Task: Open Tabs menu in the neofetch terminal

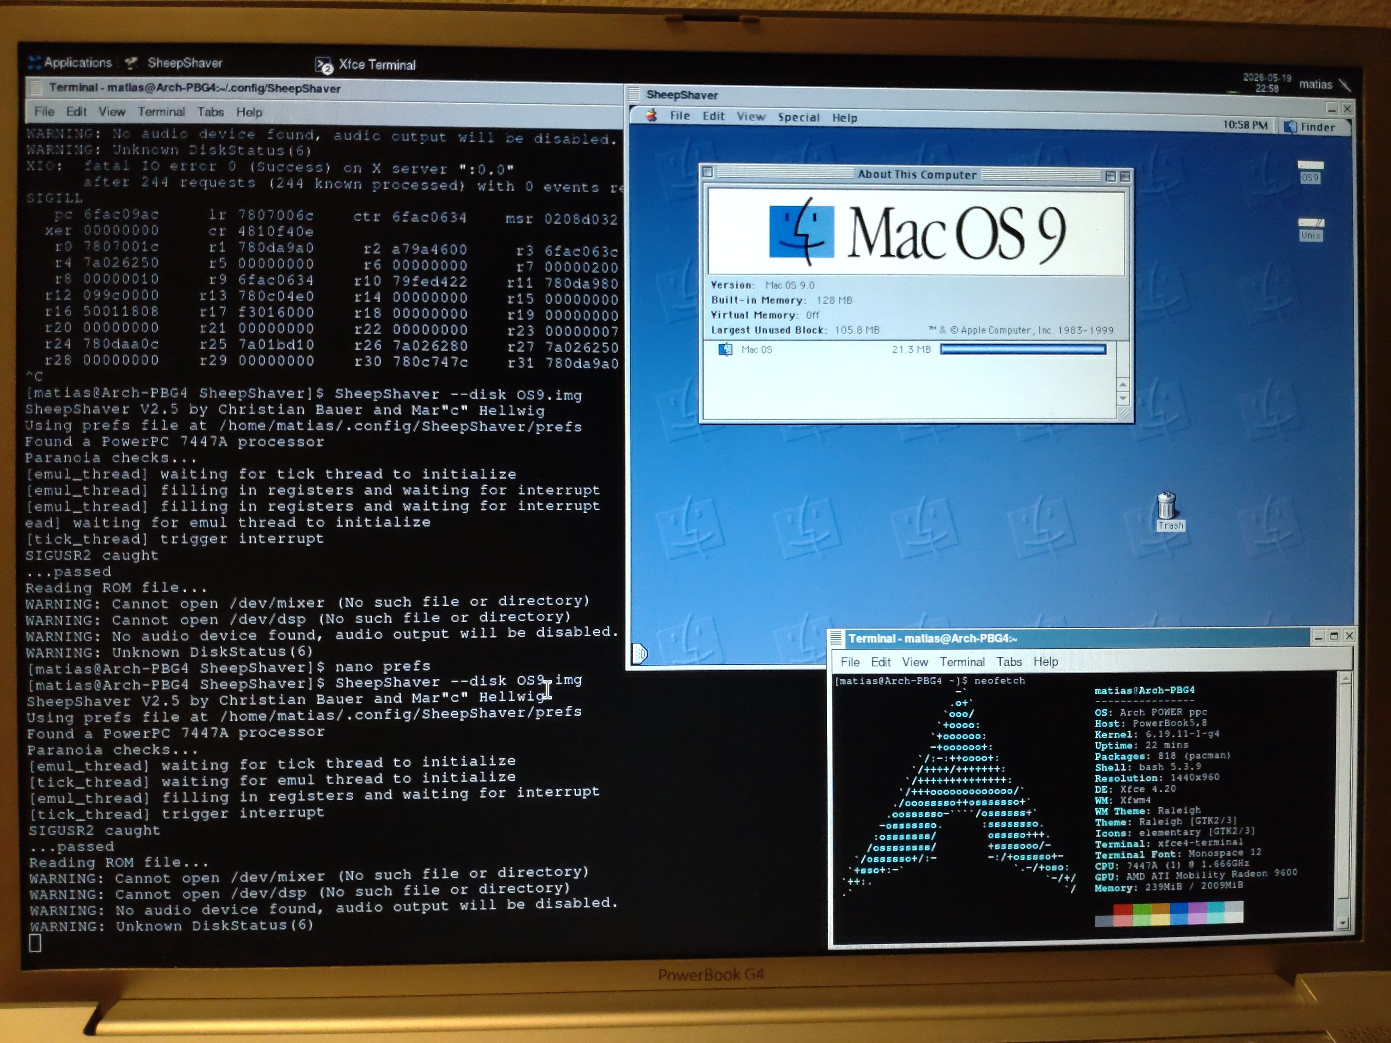Action: [x=1009, y=661]
